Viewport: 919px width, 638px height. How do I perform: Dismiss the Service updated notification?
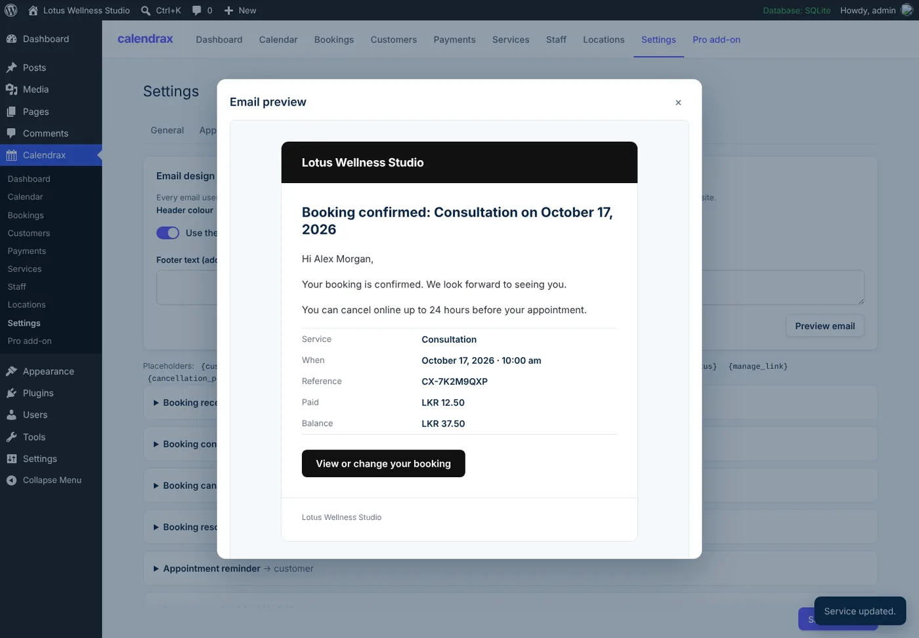tap(860, 611)
